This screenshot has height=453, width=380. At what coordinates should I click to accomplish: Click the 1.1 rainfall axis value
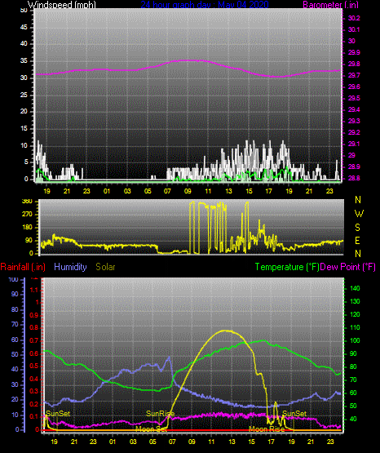34,290
